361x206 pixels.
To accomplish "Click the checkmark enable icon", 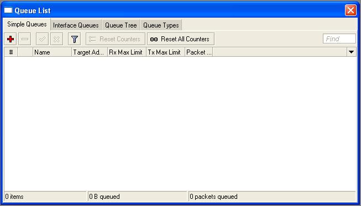I will click(42, 39).
